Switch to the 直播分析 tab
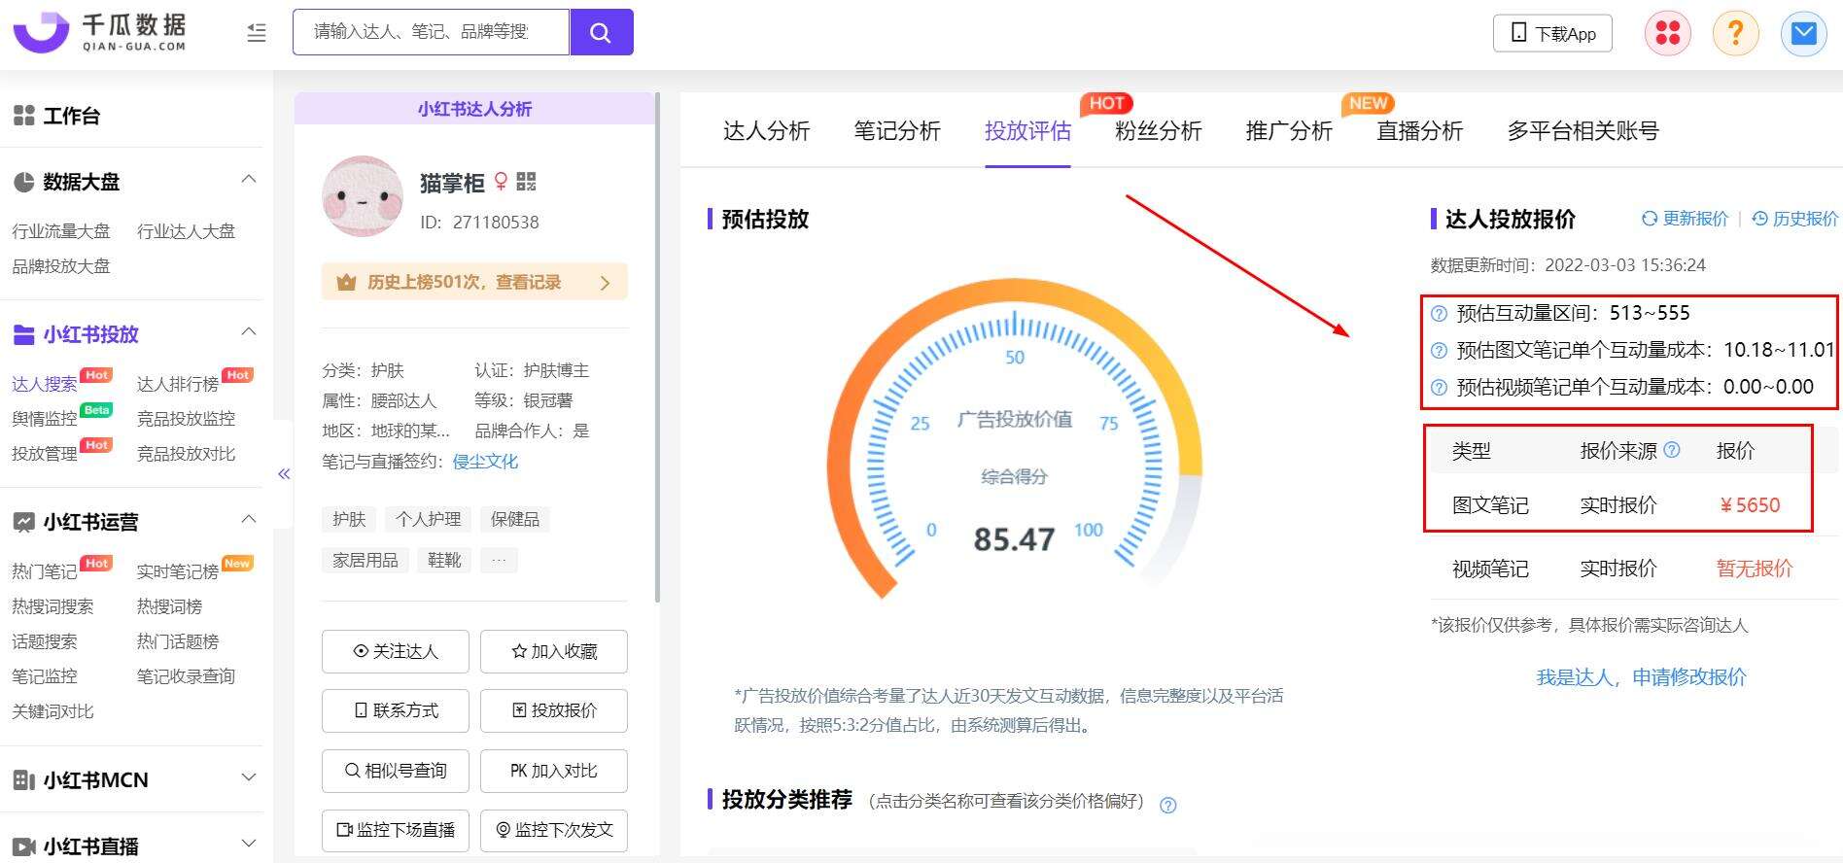Screen dimensions: 1843x863 tap(1419, 131)
